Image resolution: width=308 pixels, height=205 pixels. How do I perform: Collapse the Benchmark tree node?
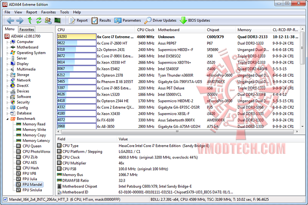(7, 119)
